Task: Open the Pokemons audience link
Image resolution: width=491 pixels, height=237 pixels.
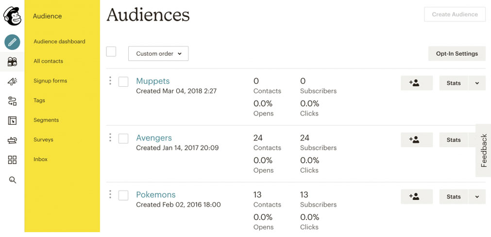Action: 155,194
